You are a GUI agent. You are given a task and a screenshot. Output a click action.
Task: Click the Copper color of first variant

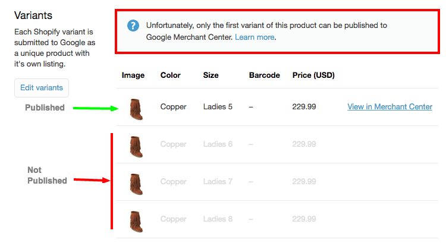pyautogui.click(x=173, y=107)
